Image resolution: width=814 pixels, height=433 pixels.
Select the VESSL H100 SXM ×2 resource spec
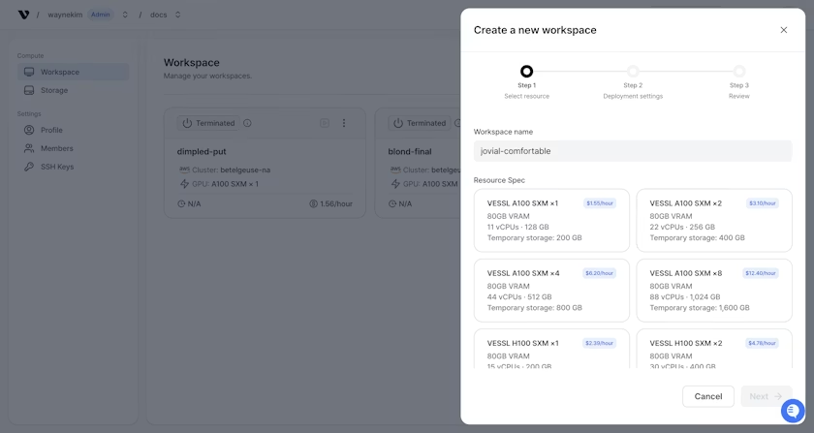pyautogui.click(x=714, y=349)
